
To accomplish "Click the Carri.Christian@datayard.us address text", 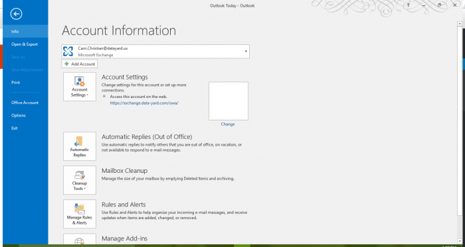I will pyautogui.click(x=102, y=48).
